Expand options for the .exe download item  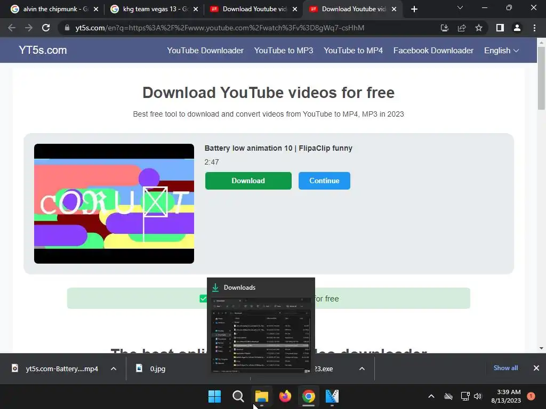click(x=362, y=369)
